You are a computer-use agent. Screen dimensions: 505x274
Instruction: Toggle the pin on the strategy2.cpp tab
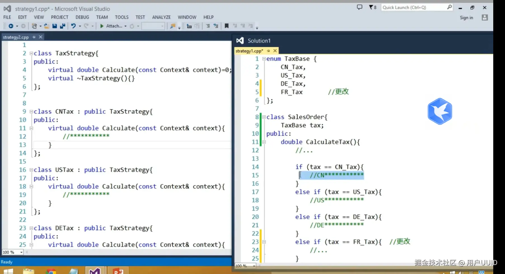click(34, 37)
